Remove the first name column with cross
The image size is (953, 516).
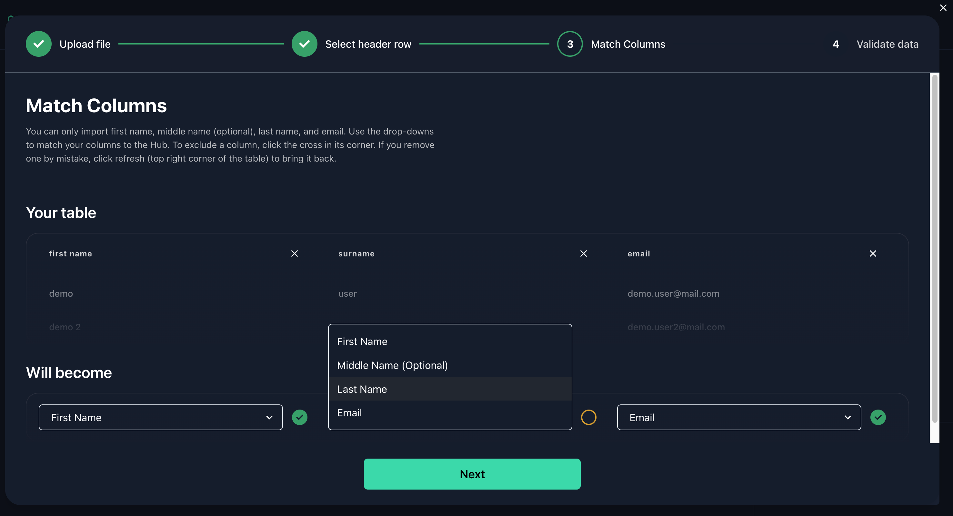(x=295, y=253)
